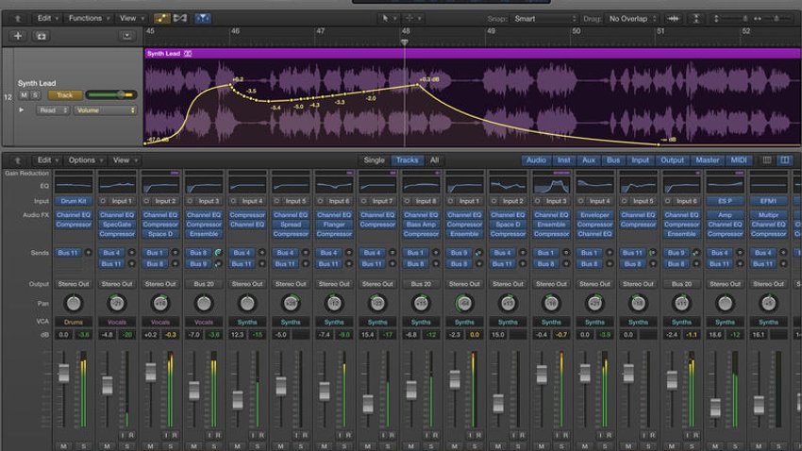Open the marquee crosshair tool menu
Image resolution: width=802 pixels, height=451 pixels.
point(412,19)
